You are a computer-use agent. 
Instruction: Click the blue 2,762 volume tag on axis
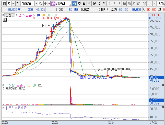coord(156,100)
